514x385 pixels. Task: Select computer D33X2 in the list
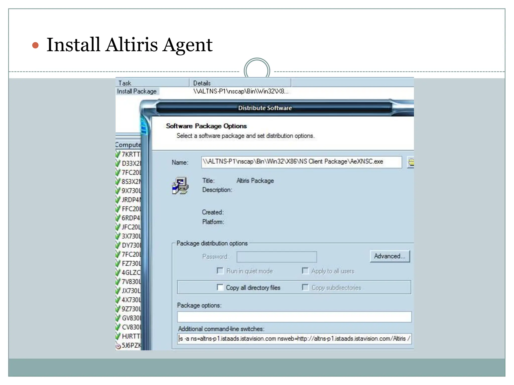131,163
